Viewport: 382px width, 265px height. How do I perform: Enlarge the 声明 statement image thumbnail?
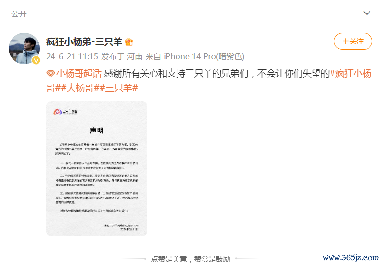[x=97, y=169]
